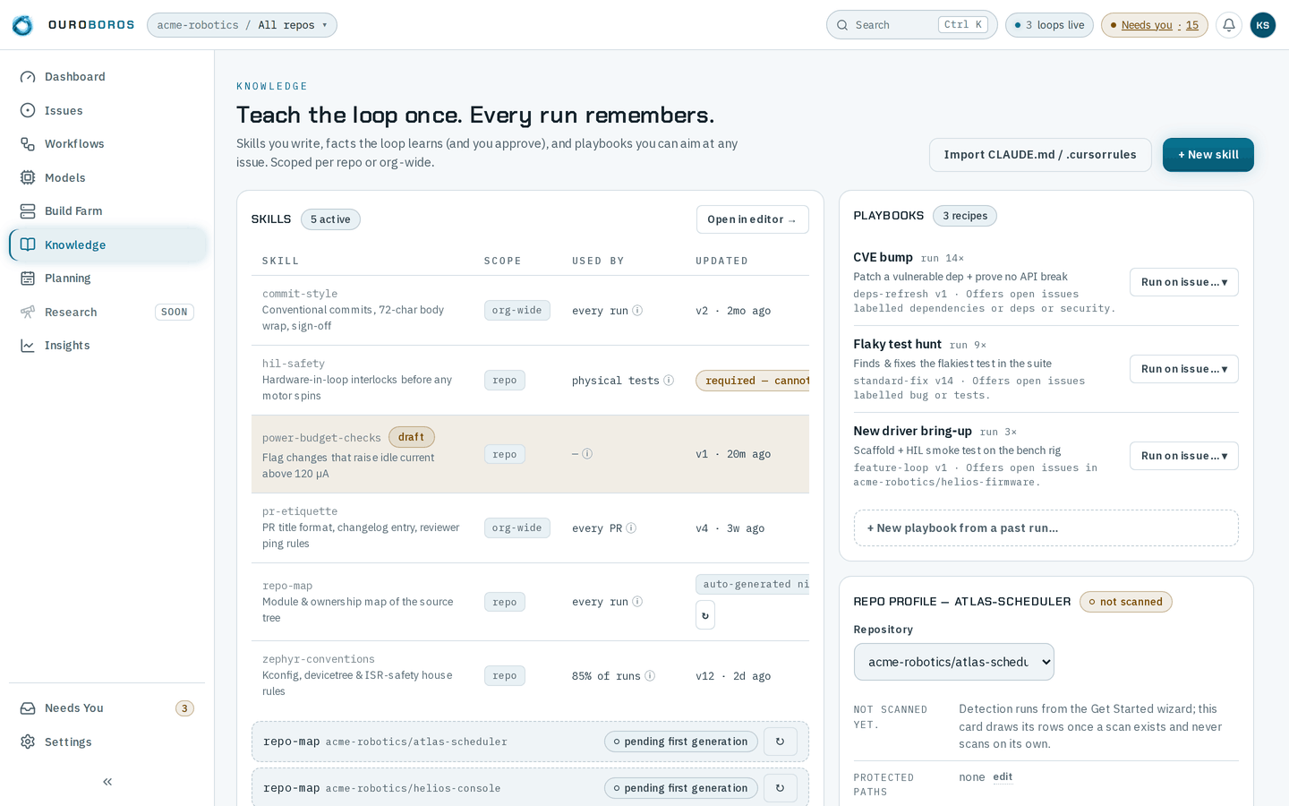Show info for commit-style 'every run'
Viewport: 1289px width, 806px height.
637,311
